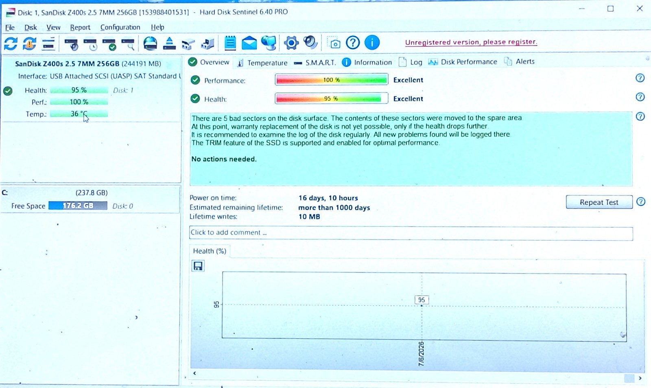Click the green check icon beside Health in Overview
This screenshot has height=388, width=651.
[195, 99]
